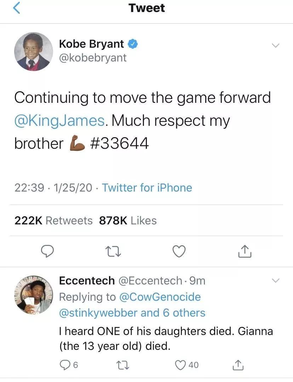
Task: Open the @stinkywebber and 6 others link
Action: [132, 313]
